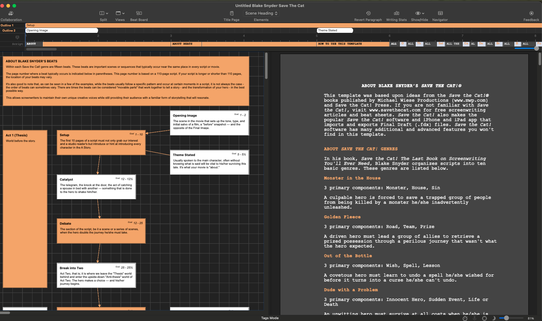Click the story map horizontal scrollbar
Screen dimensions: 542x321
(x=41, y=49)
